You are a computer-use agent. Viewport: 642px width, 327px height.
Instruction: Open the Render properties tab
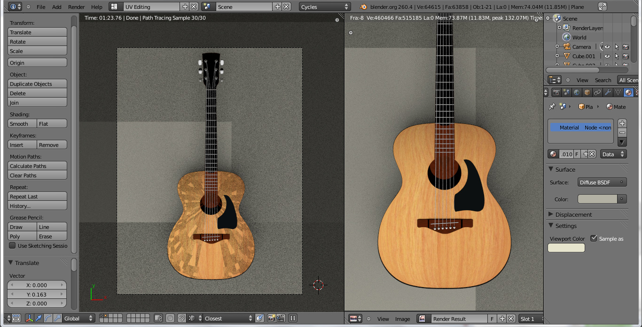(x=556, y=92)
